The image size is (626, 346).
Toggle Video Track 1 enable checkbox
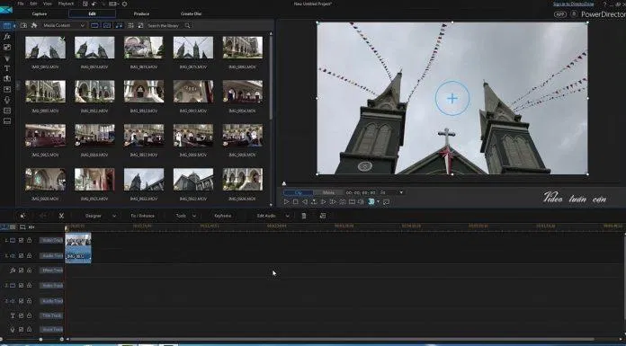21,240
